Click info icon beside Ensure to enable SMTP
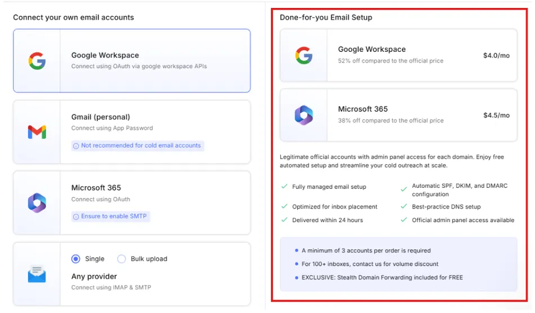The image size is (535, 313). coord(76,217)
